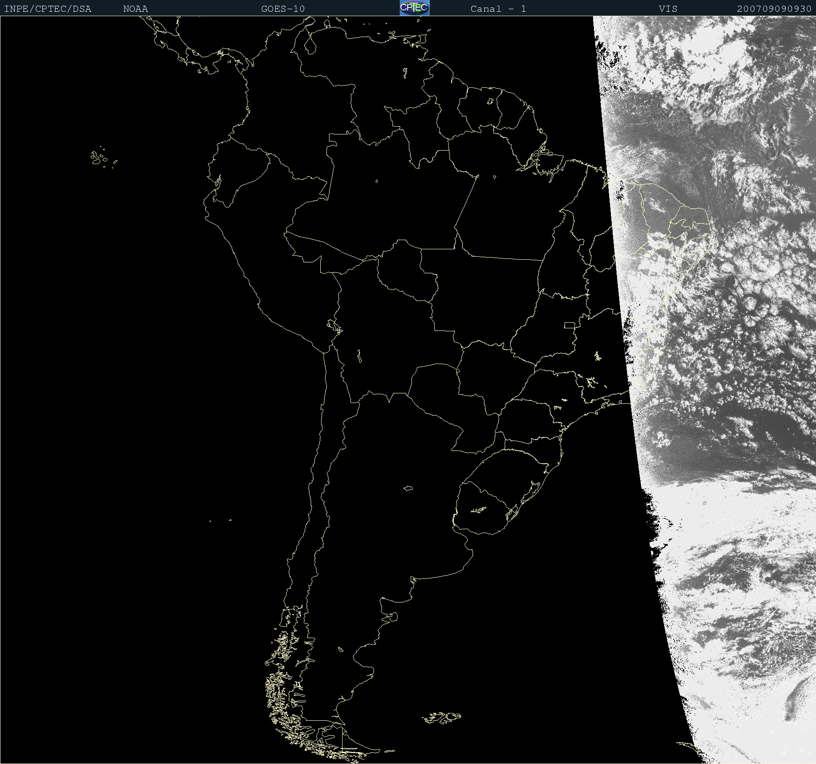Image resolution: width=816 pixels, height=764 pixels.
Task: Click the NOAA label in header
Action: (135, 9)
